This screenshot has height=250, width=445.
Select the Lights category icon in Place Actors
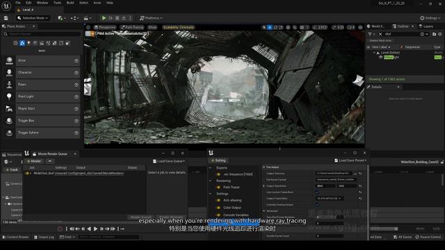click(x=29, y=43)
